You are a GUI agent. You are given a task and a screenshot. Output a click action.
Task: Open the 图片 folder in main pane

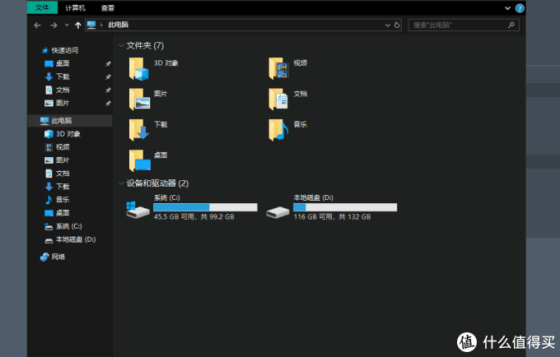(x=139, y=100)
